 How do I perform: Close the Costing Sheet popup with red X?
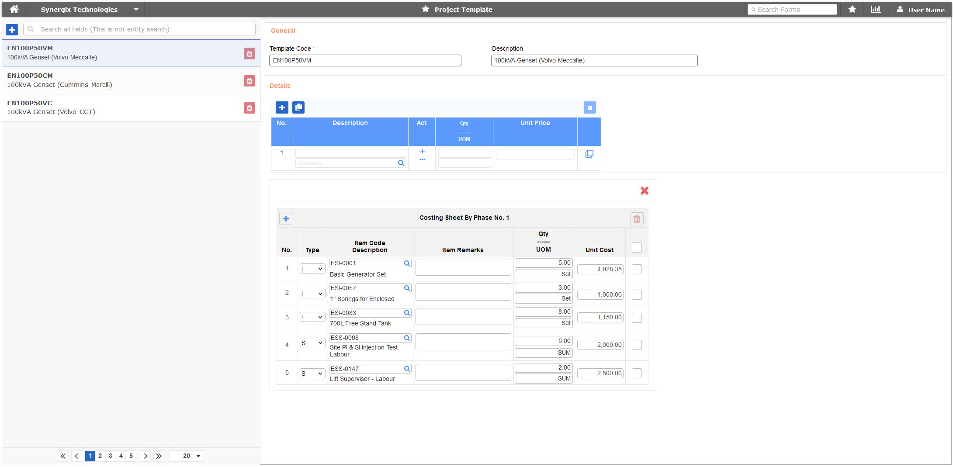(x=645, y=190)
